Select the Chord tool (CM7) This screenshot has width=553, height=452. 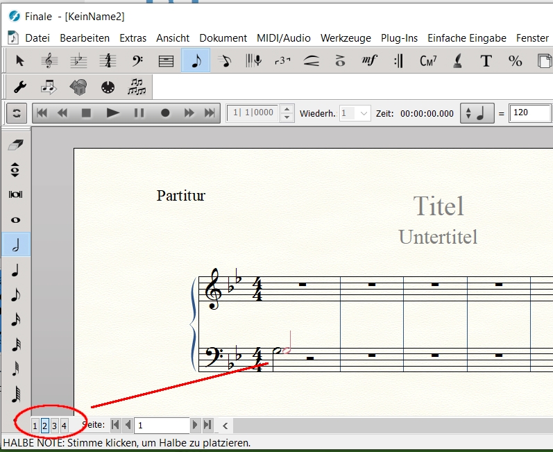pyautogui.click(x=428, y=61)
